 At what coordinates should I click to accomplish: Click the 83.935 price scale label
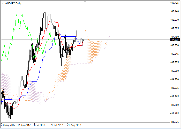click(x=175, y=88)
